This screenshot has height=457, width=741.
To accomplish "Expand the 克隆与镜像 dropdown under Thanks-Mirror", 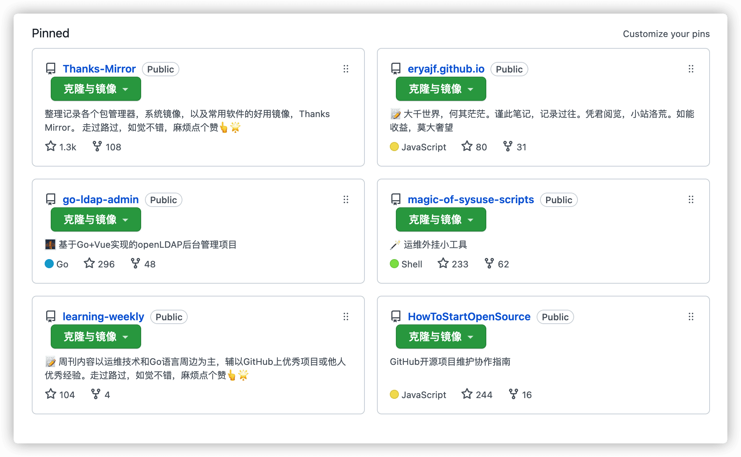I will pos(96,89).
